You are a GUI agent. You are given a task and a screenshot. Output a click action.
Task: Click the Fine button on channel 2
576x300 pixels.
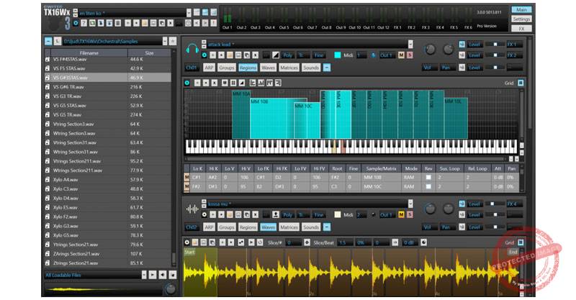(319, 214)
